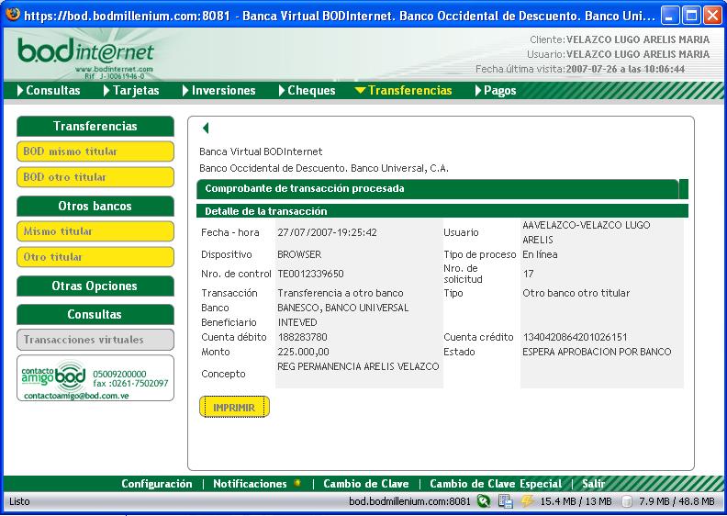Click the green back arrow icon
The image size is (727, 516).
click(x=206, y=128)
